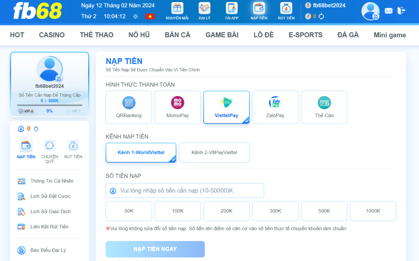Open the Vietnam flag language selector
The height and width of the screenshot is (261, 419).
(150, 16)
